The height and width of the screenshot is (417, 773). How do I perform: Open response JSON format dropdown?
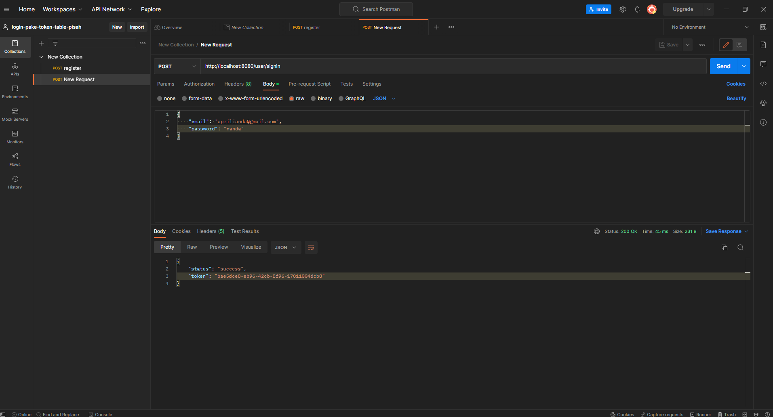click(x=286, y=247)
